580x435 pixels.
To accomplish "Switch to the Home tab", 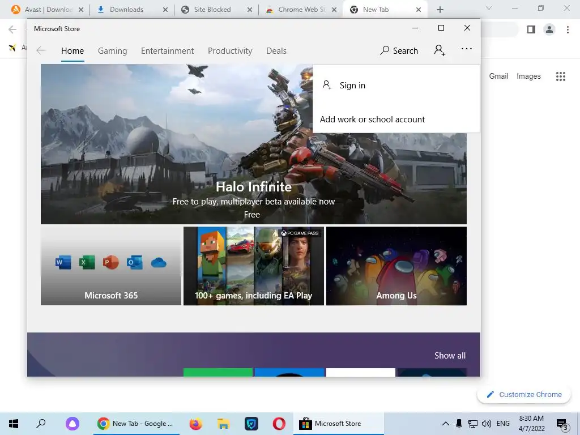I will coord(72,50).
